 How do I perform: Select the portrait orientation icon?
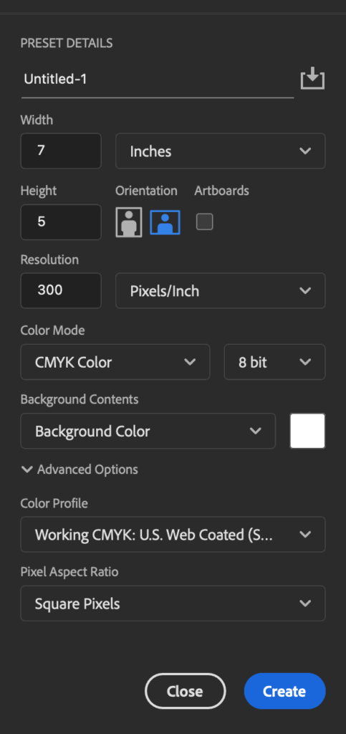coord(129,222)
